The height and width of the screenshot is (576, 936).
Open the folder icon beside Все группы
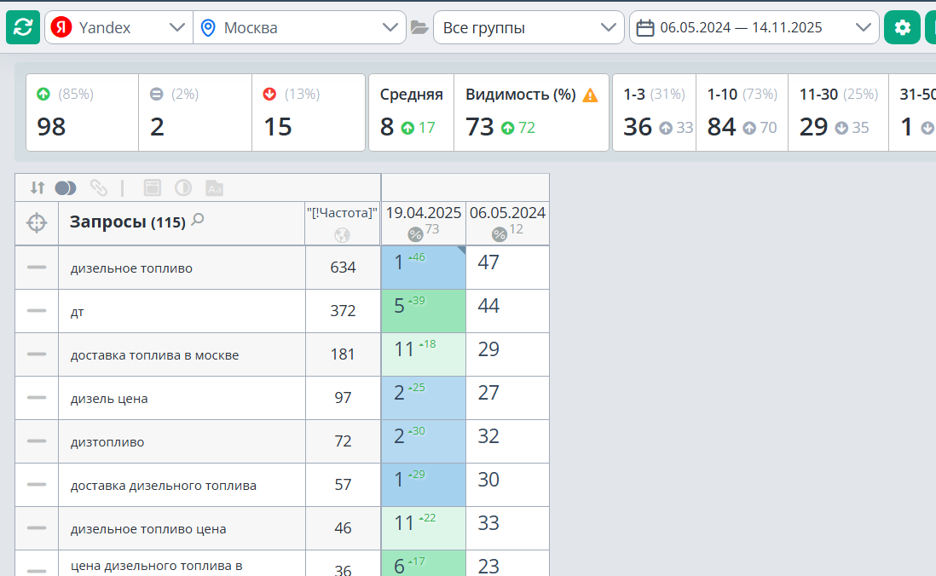(x=419, y=28)
